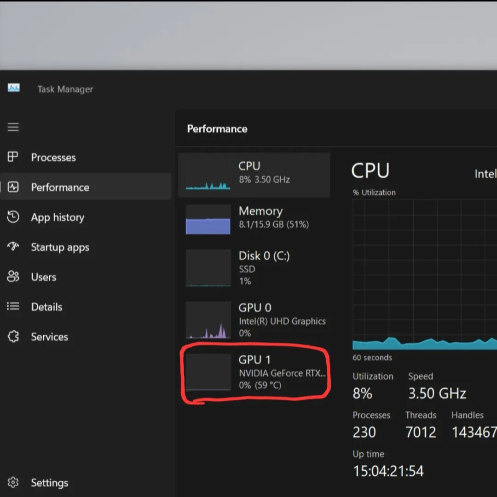Click the Threads count "7012"
Viewport: 497px width, 497px height.
coord(421,432)
